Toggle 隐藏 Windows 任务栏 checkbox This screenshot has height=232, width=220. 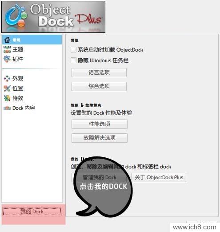pos(73,60)
